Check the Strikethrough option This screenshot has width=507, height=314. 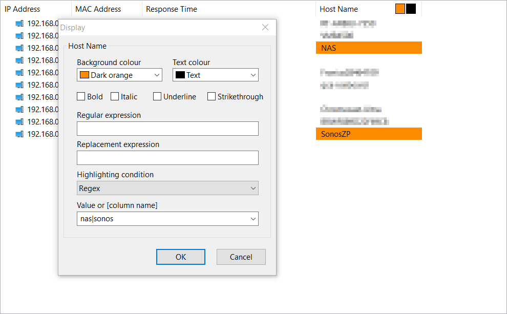click(x=212, y=96)
